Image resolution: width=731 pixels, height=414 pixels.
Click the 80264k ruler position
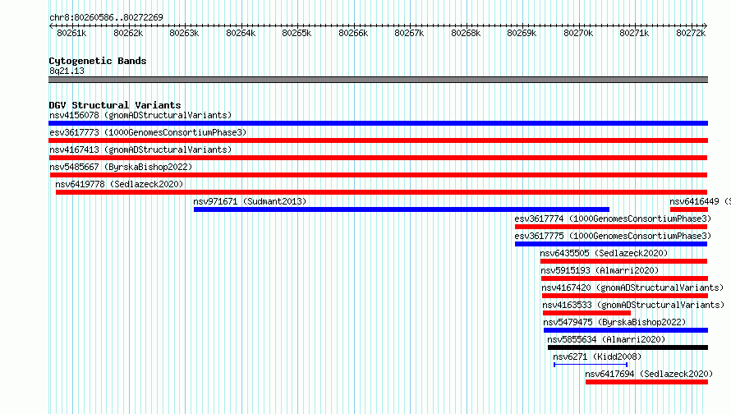[x=241, y=33]
